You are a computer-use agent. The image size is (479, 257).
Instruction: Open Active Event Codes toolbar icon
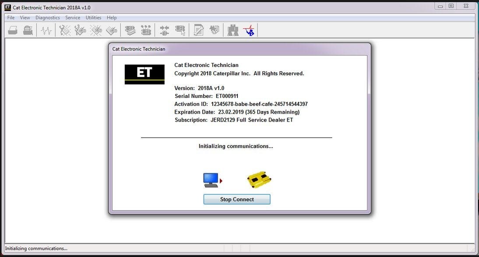pos(96,30)
